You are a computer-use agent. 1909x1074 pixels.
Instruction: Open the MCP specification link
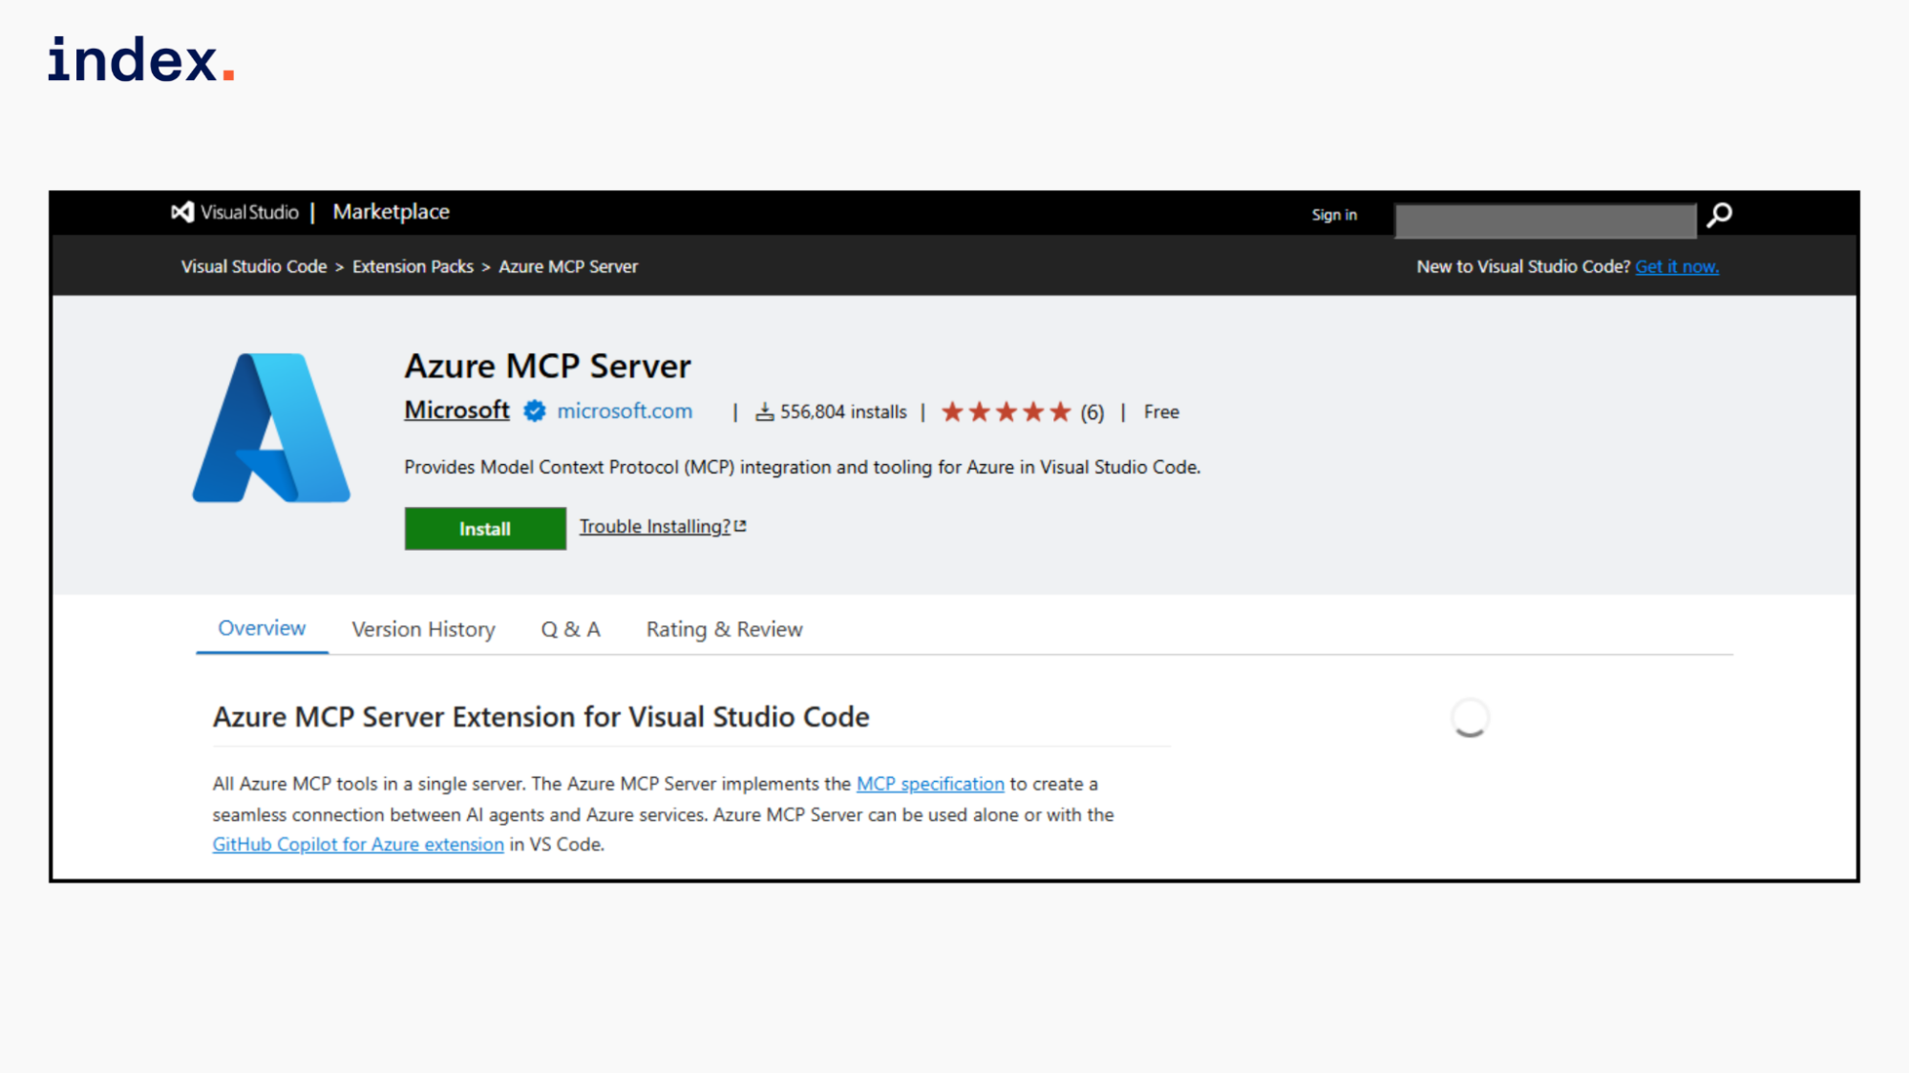click(x=929, y=784)
